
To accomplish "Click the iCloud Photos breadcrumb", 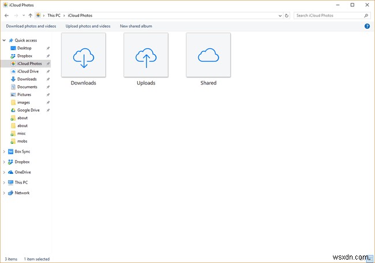I will click(x=80, y=16).
